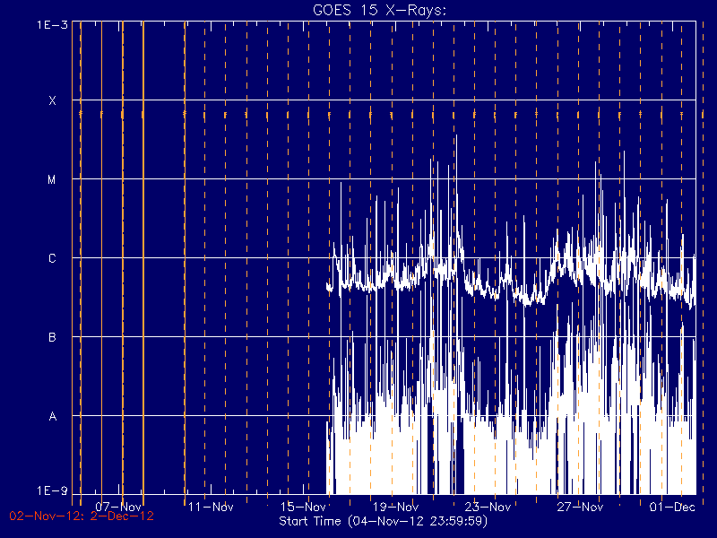The height and width of the screenshot is (538, 717).
Task: Click the 1E-3 upper axis label
Action: click(x=52, y=25)
